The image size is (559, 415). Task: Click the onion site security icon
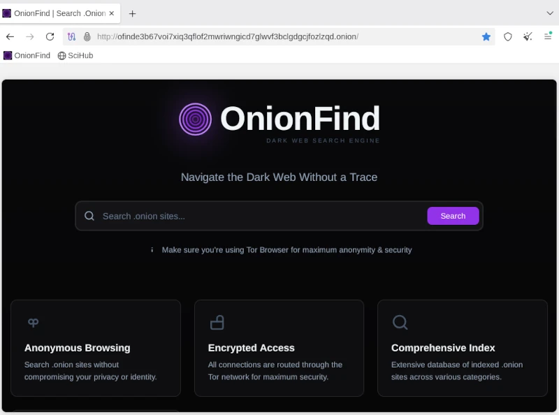87,36
